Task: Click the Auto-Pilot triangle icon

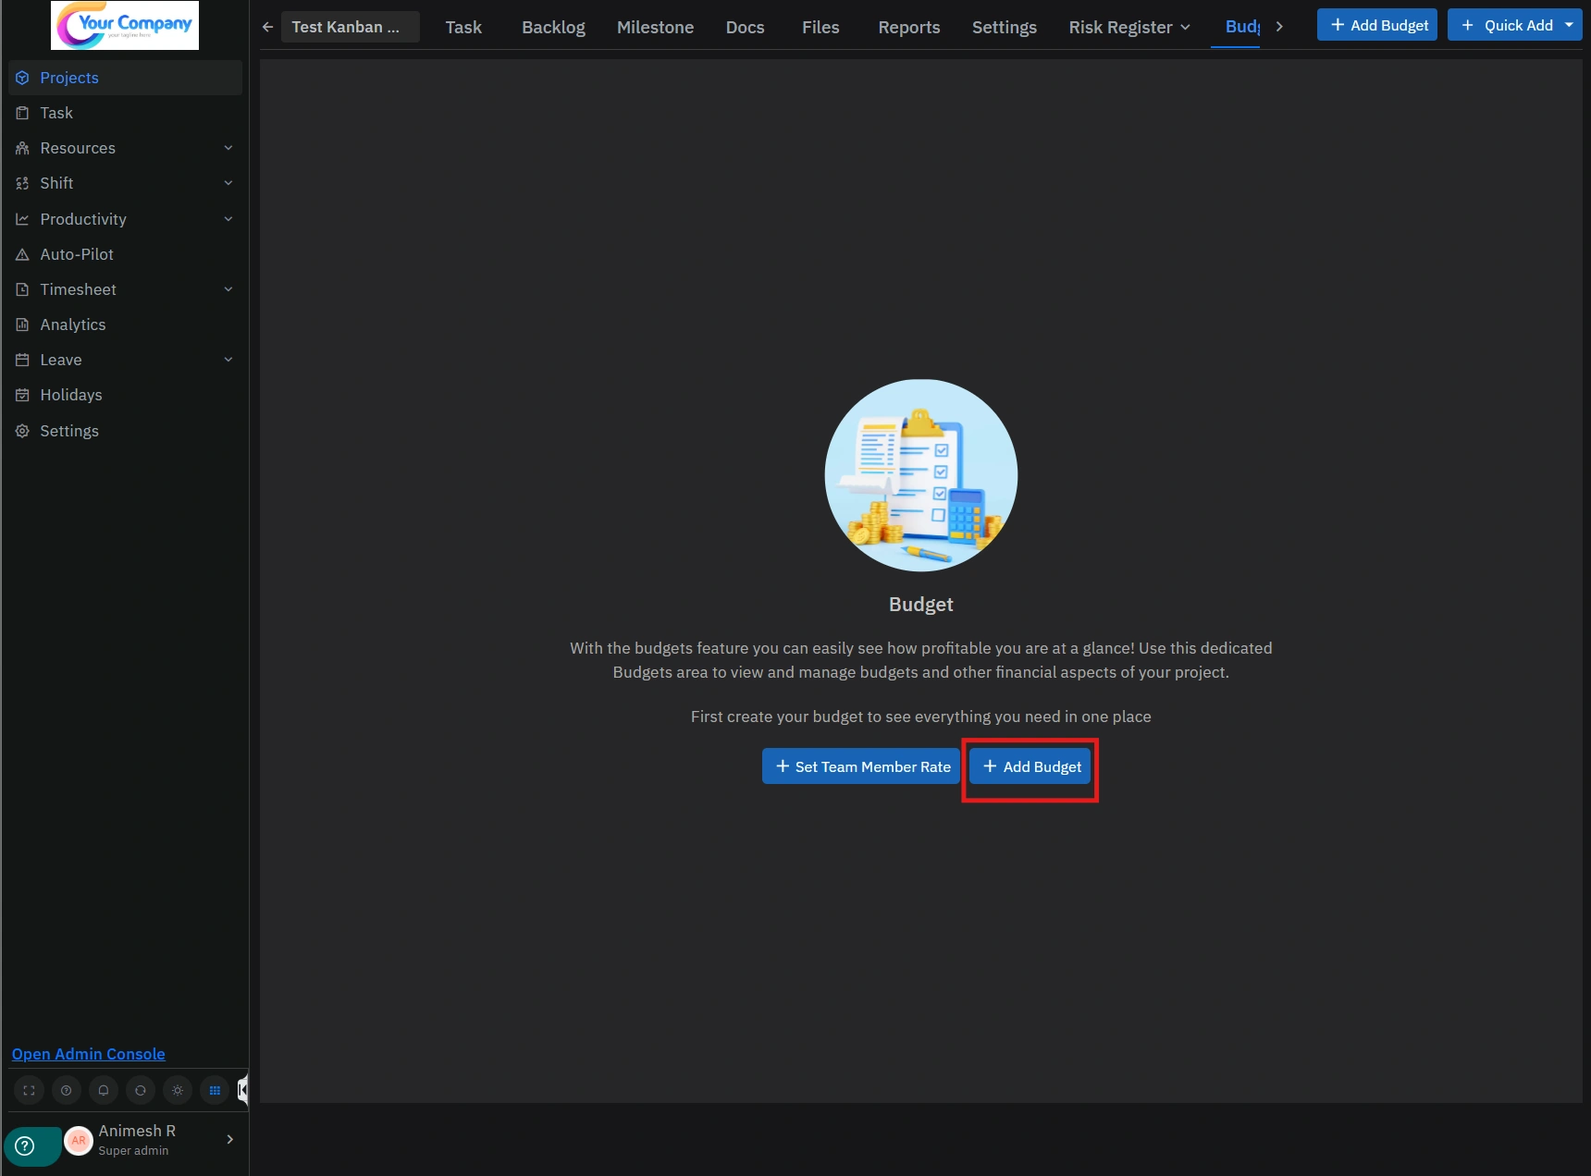Action: (x=22, y=254)
